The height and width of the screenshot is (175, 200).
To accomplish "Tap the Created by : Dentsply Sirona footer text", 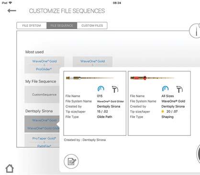I will pyautogui.click(x=85, y=140).
